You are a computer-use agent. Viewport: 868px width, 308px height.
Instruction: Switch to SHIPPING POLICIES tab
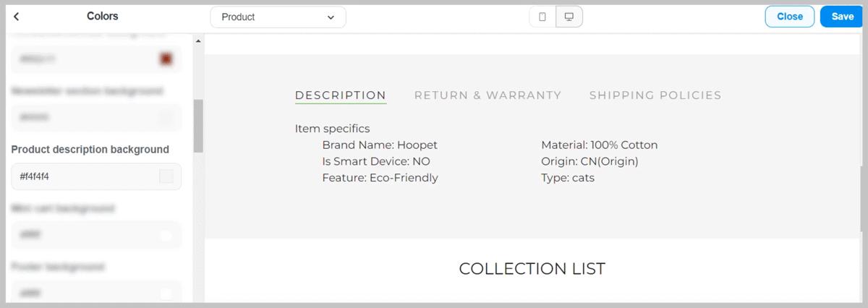click(x=655, y=95)
